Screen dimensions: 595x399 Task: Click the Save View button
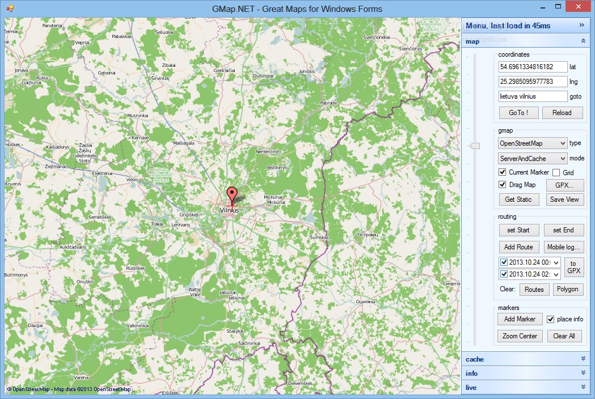click(564, 199)
